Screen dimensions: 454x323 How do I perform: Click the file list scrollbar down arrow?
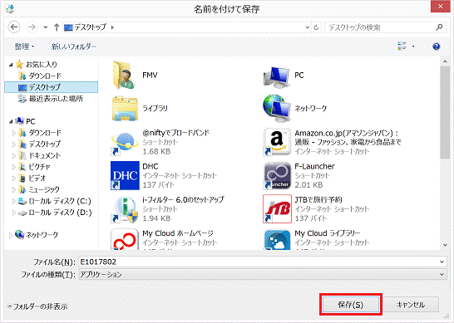click(445, 246)
